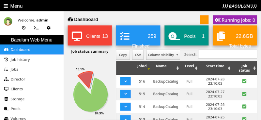Click the orange square next to Running jobs
Image resolution: width=261 pixels, height=120 pixels.
pos(204,20)
